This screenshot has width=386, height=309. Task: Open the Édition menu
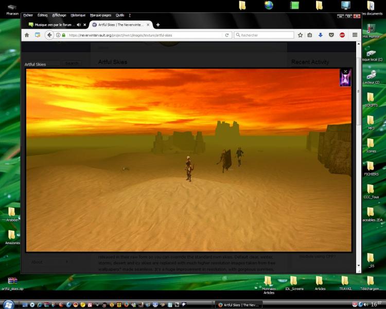(x=43, y=15)
